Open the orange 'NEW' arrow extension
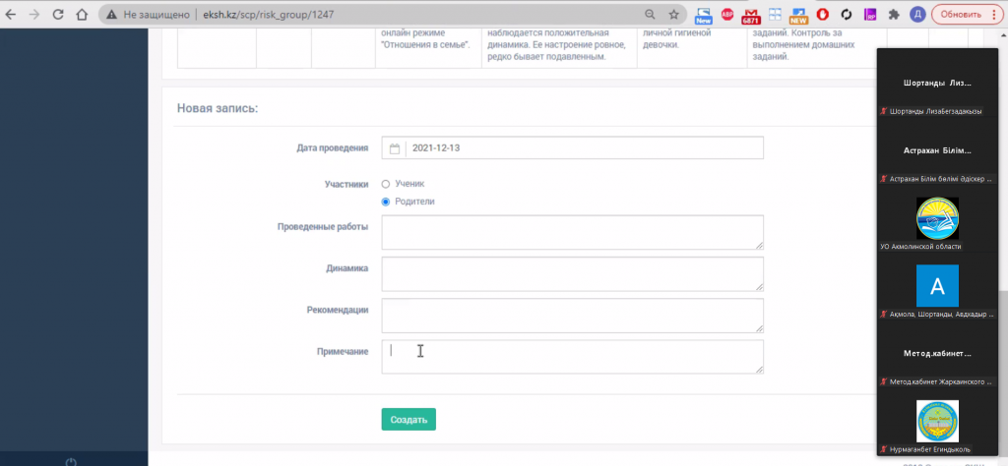The height and width of the screenshot is (466, 1008). 798,16
